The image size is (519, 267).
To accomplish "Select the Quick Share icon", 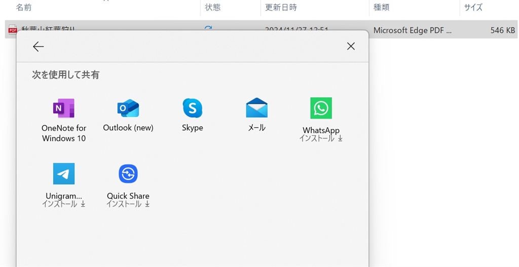I will 128,174.
